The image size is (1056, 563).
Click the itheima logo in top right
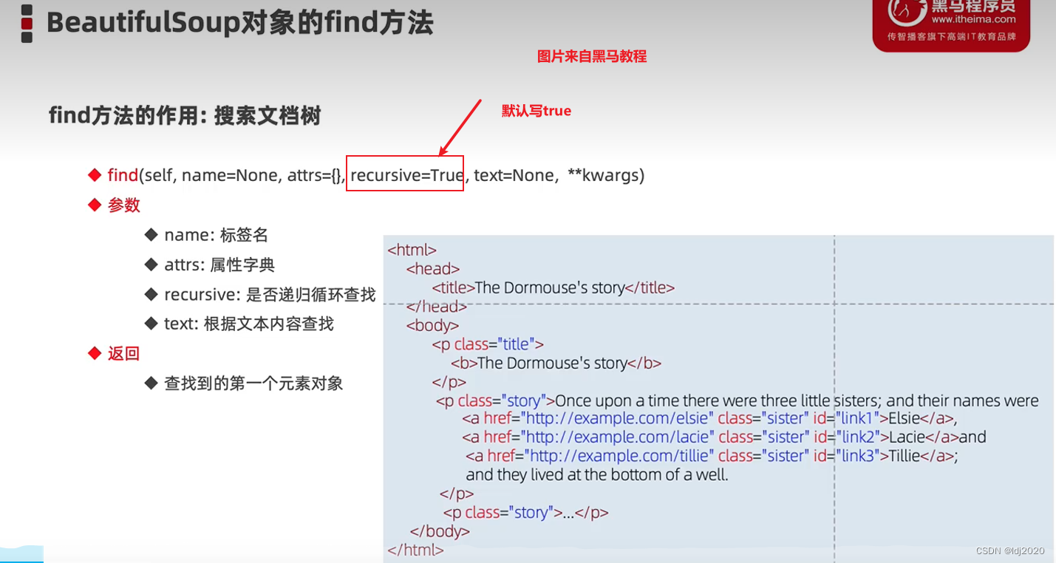(x=951, y=24)
